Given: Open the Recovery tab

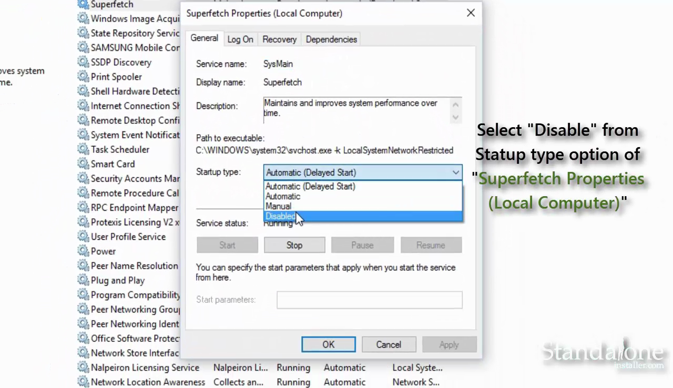Looking at the screenshot, I should [279, 39].
